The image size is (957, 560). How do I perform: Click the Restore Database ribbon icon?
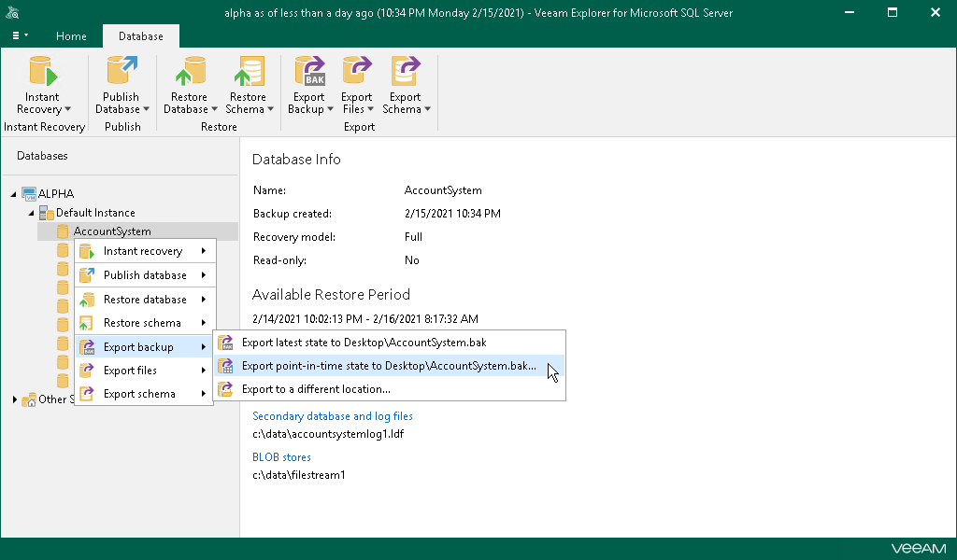tap(191, 71)
